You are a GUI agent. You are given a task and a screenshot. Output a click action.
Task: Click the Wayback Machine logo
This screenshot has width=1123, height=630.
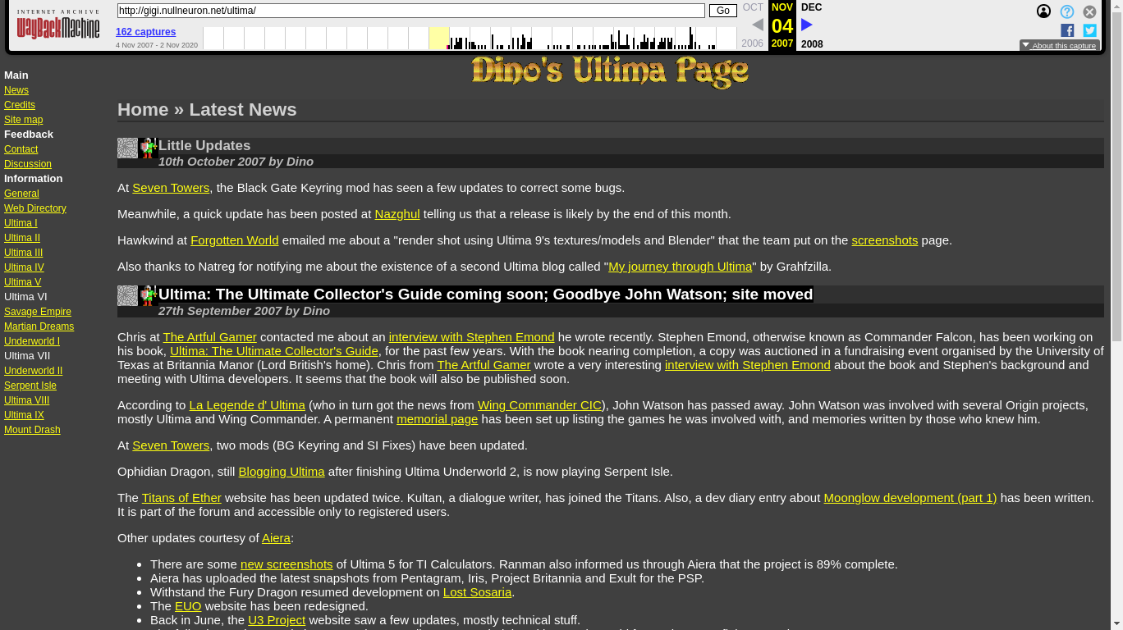57,25
